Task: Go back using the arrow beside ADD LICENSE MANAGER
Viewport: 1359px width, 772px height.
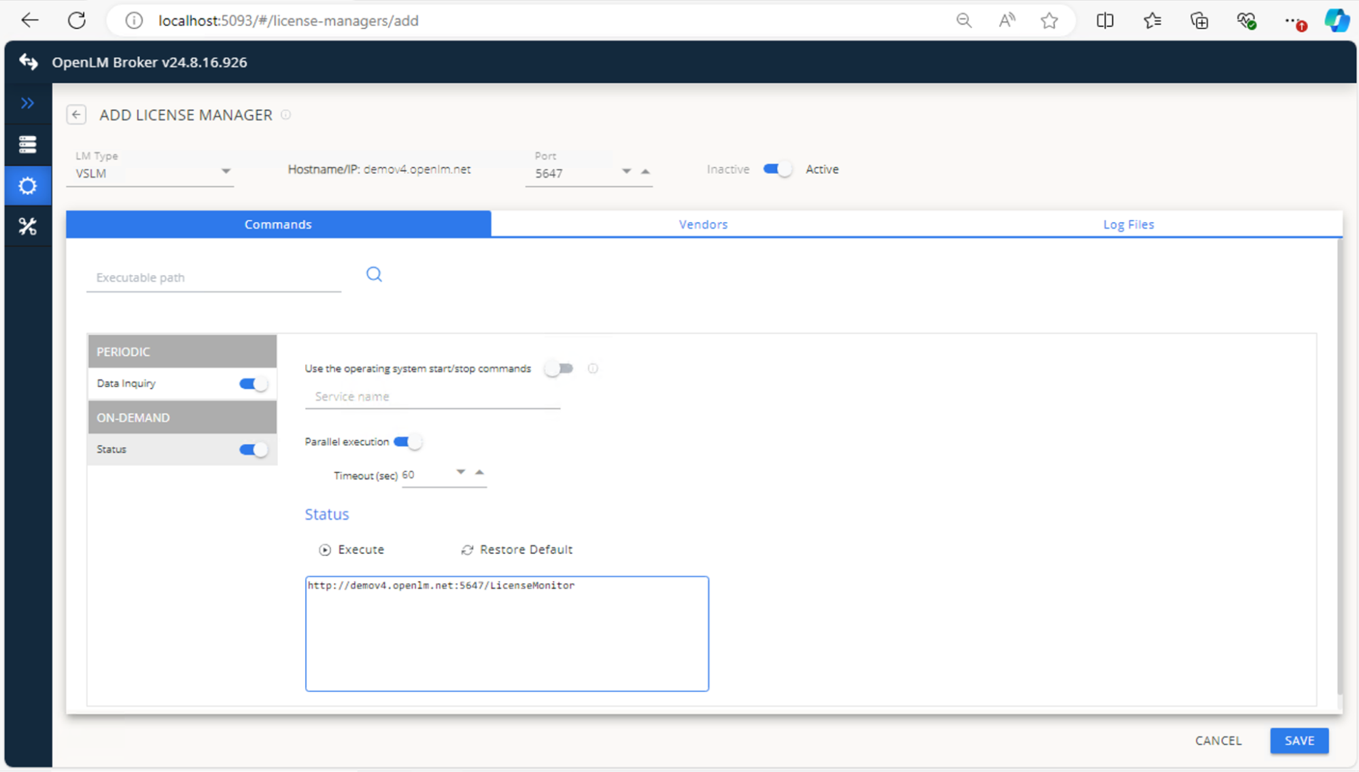Action: [76, 114]
